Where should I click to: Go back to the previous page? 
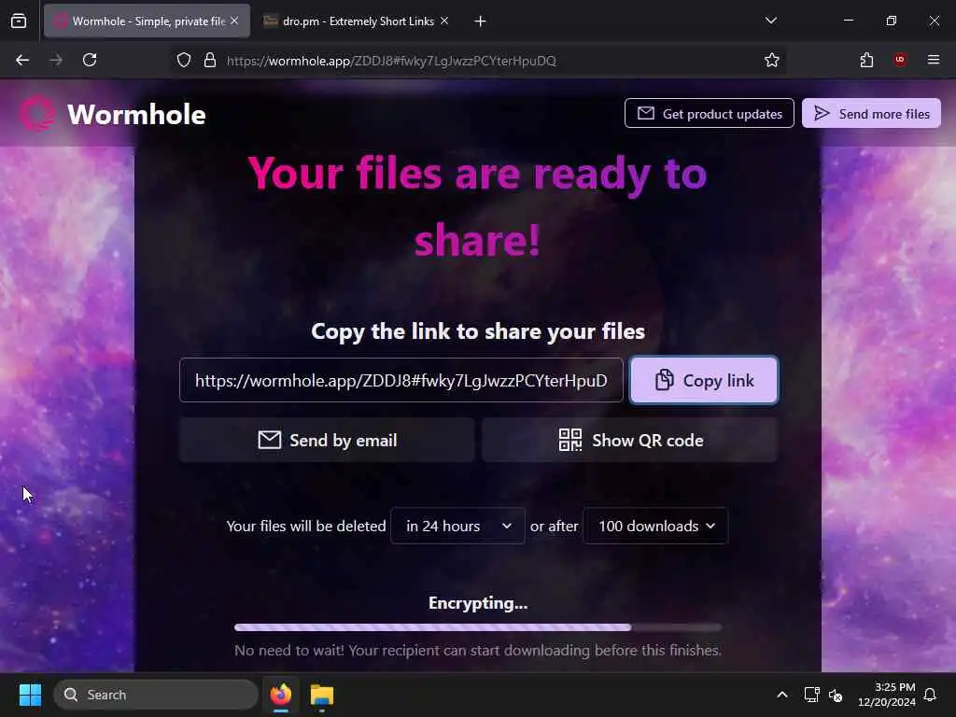tap(22, 60)
